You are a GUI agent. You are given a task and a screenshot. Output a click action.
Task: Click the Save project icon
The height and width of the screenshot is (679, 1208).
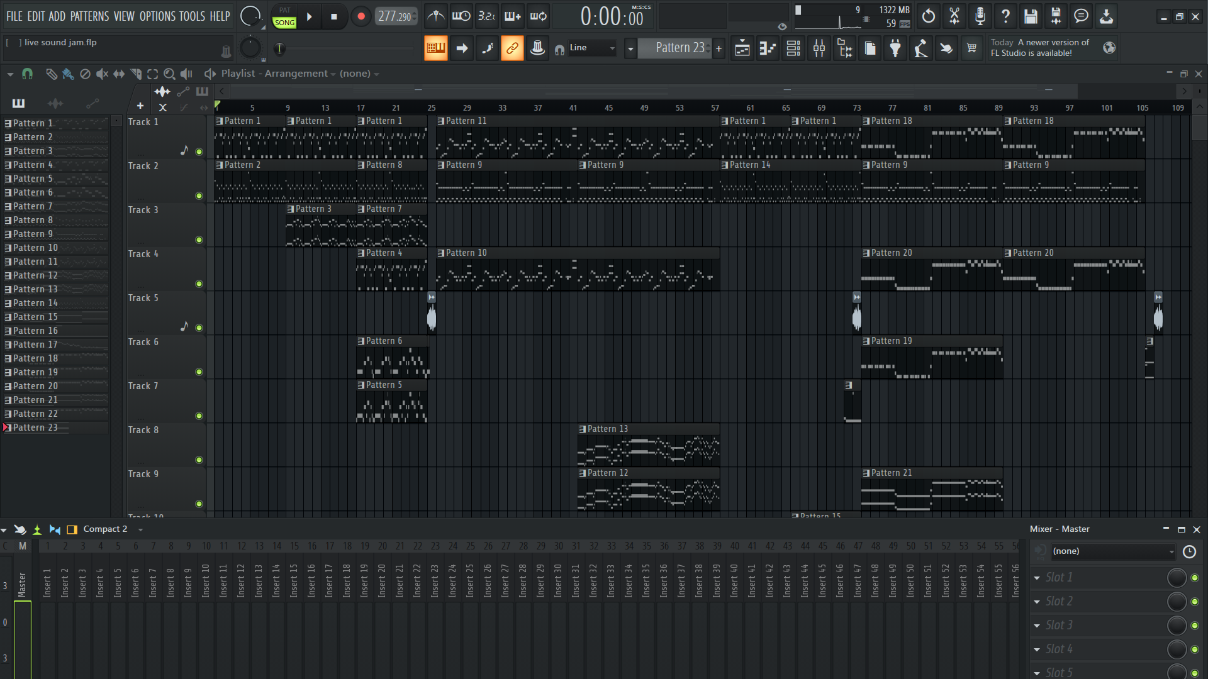pyautogui.click(x=1030, y=16)
